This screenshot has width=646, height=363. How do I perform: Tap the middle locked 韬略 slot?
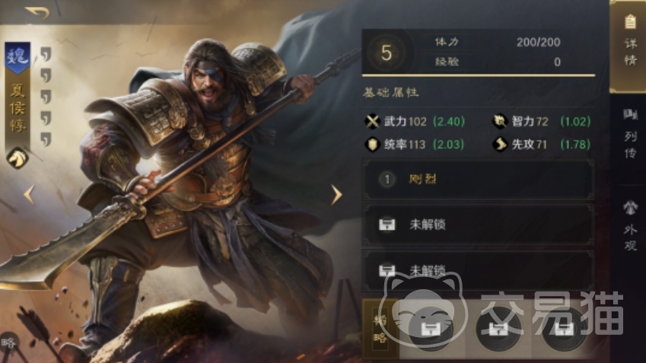[x=498, y=329]
